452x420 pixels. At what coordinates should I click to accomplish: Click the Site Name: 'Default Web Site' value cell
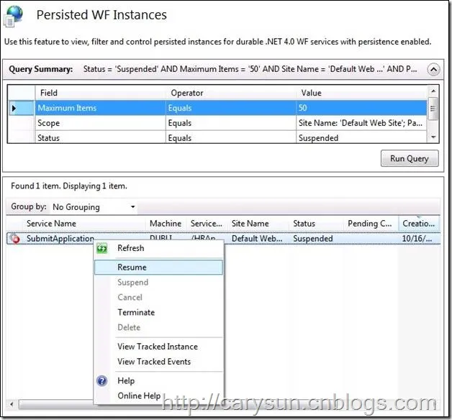[x=361, y=123]
